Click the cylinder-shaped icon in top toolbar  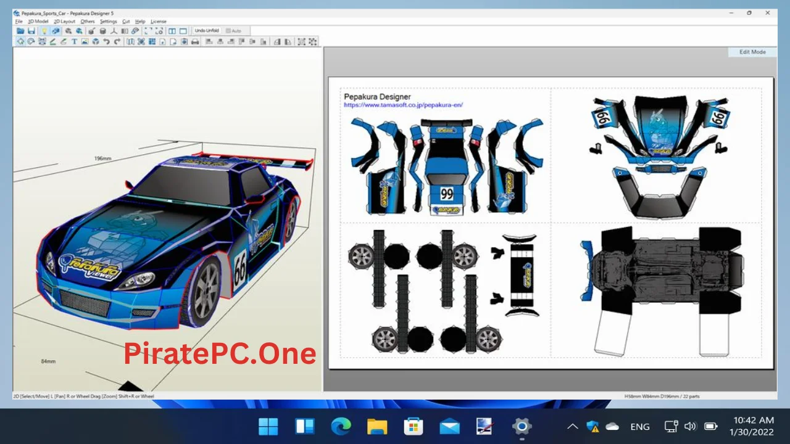(102, 31)
